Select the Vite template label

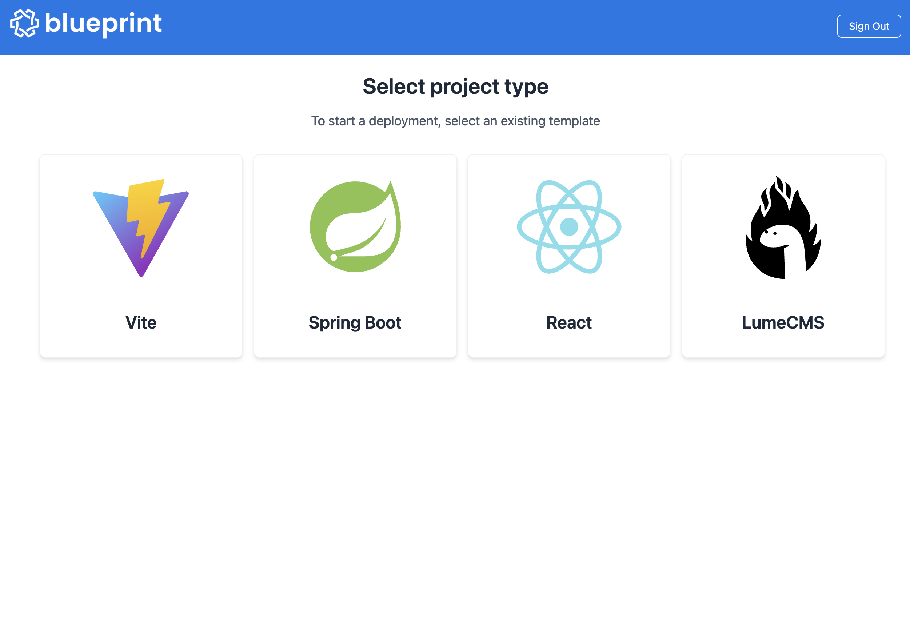click(141, 322)
